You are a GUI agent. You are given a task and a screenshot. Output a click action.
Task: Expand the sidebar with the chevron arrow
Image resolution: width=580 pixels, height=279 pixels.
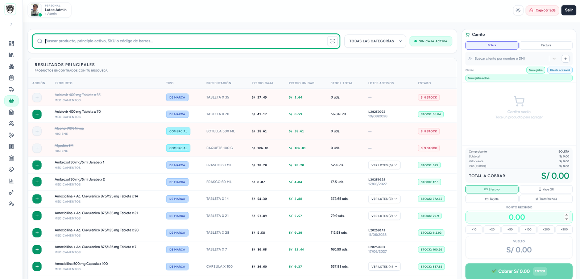click(x=11, y=24)
